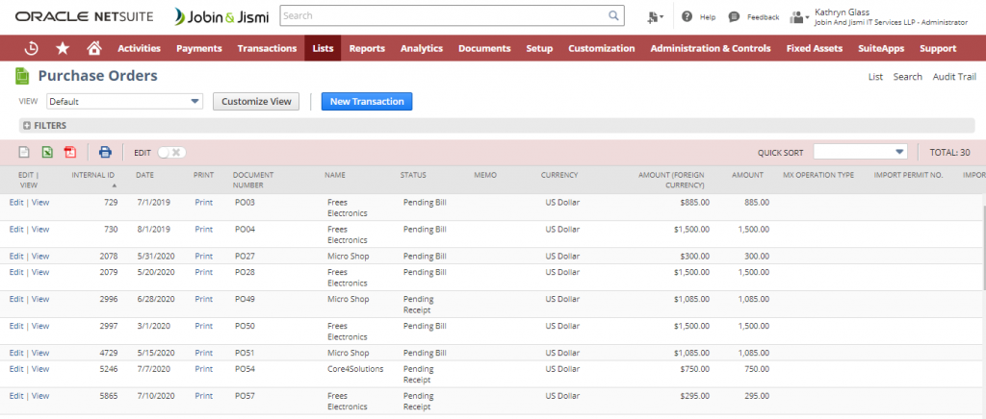Image resolution: width=986 pixels, height=419 pixels.
Task: Open the Quick Sort dropdown
Action: click(860, 152)
